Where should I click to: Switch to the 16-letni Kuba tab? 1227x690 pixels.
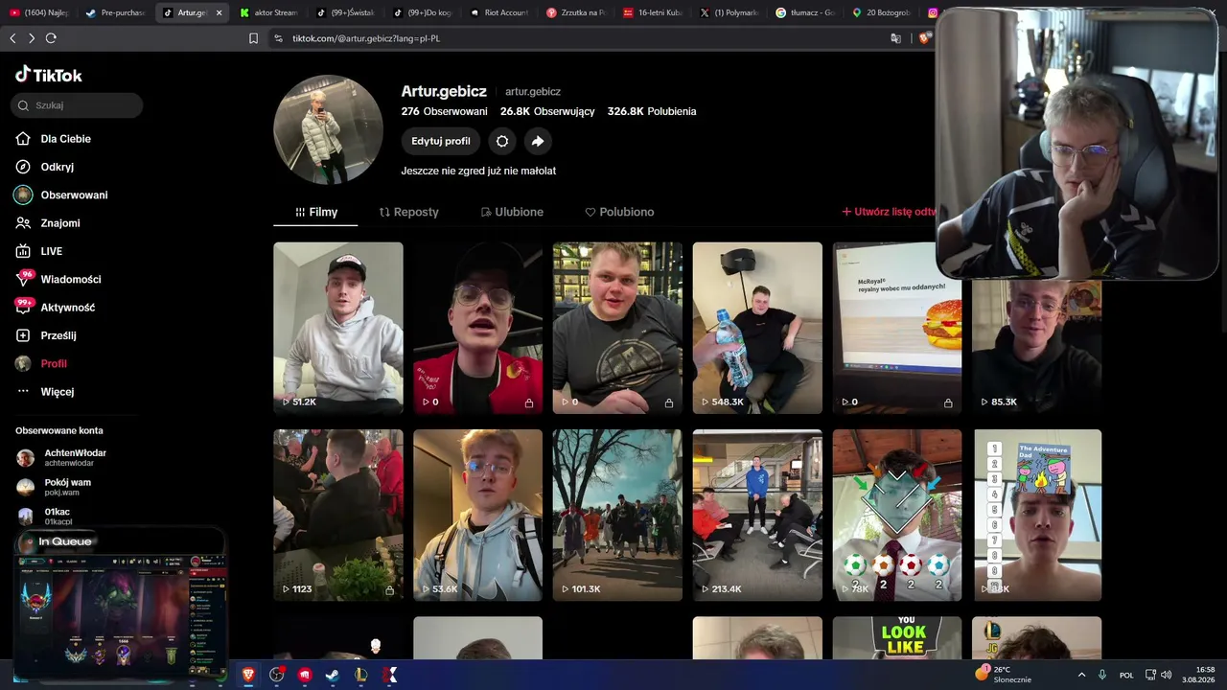point(654,12)
